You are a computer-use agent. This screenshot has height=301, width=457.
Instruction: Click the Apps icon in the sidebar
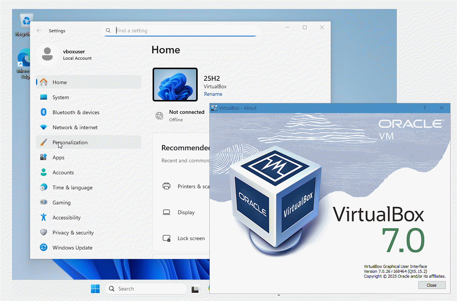click(x=44, y=157)
